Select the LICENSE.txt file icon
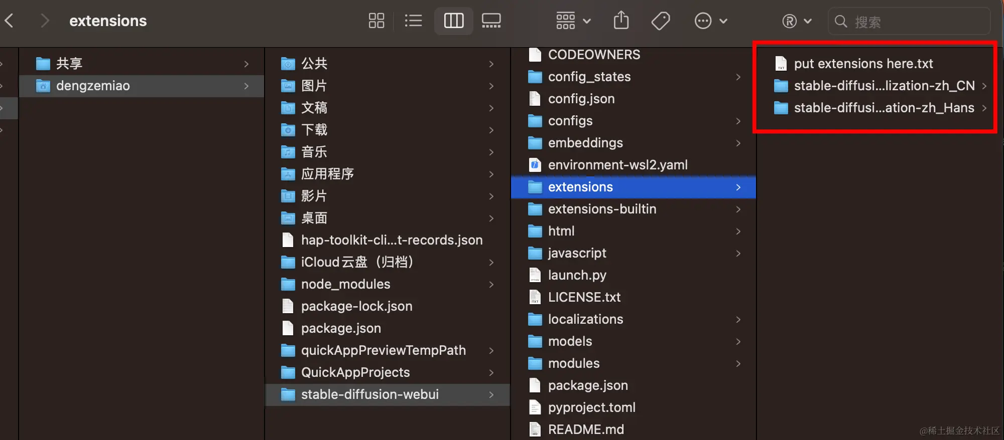The width and height of the screenshot is (1004, 440). (535, 297)
